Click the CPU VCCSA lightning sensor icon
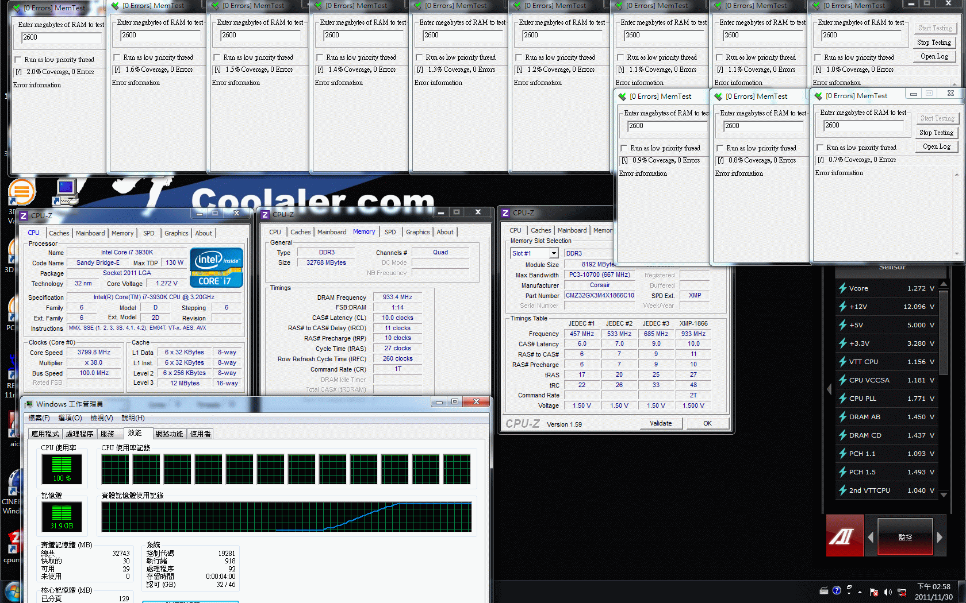This screenshot has height=603, width=966. tap(842, 380)
